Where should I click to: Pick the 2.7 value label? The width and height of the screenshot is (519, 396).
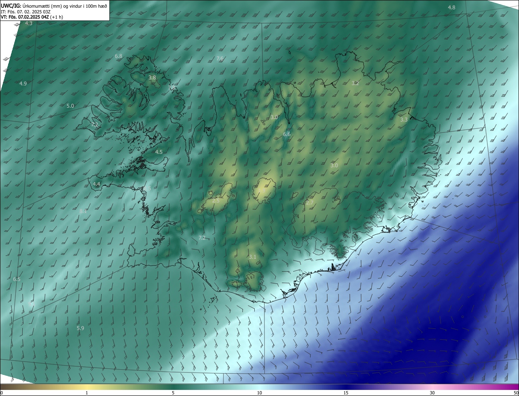pyautogui.click(x=310, y=203)
